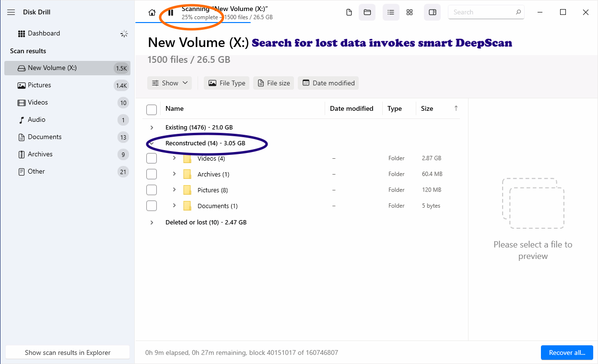Click the Search field
The width and height of the screenshot is (598, 364).
(486, 12)
